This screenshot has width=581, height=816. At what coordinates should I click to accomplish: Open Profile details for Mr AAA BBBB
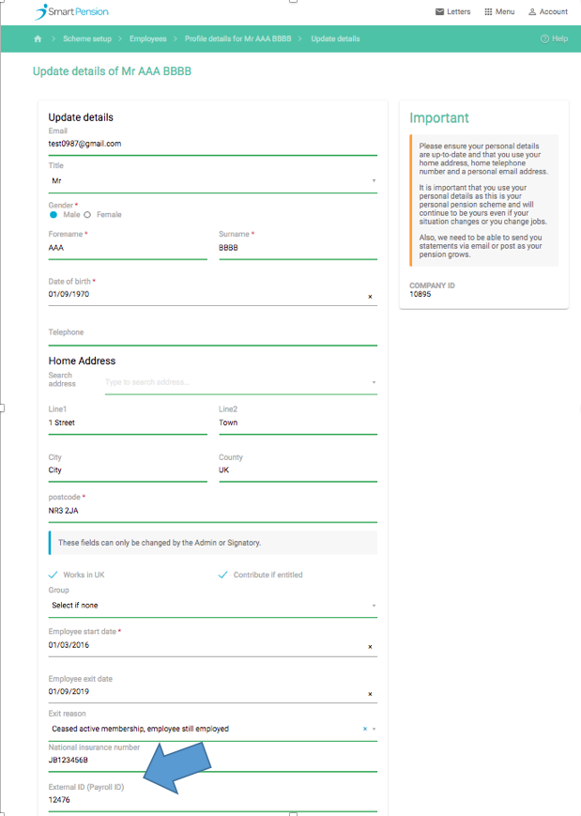(x=239, y=38)
